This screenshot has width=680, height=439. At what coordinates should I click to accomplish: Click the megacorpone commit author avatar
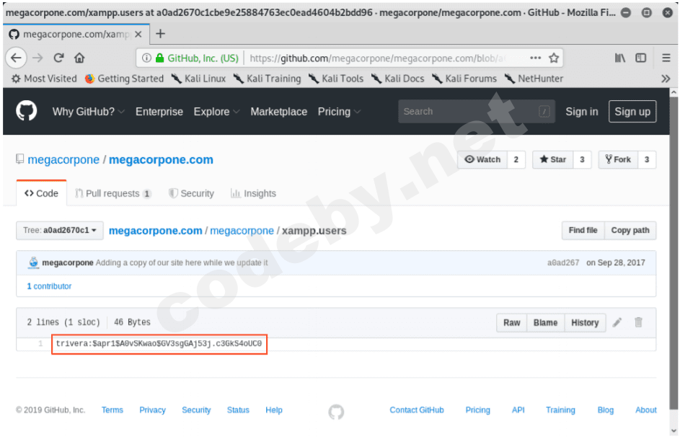click(x=33, y=262)
